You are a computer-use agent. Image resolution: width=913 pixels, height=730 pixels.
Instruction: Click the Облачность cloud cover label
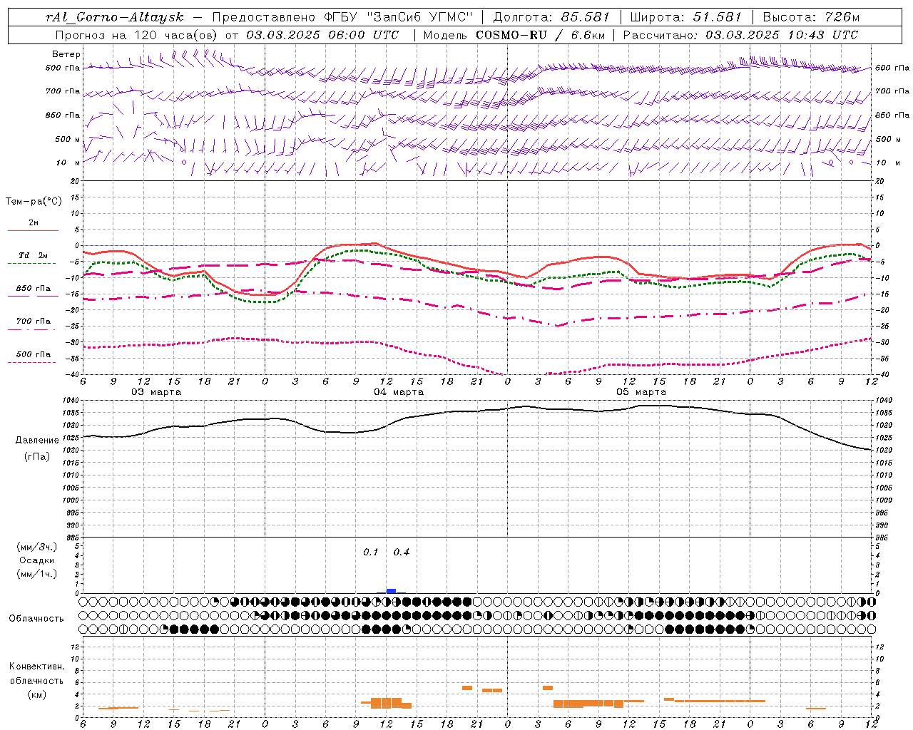(36, 619)
